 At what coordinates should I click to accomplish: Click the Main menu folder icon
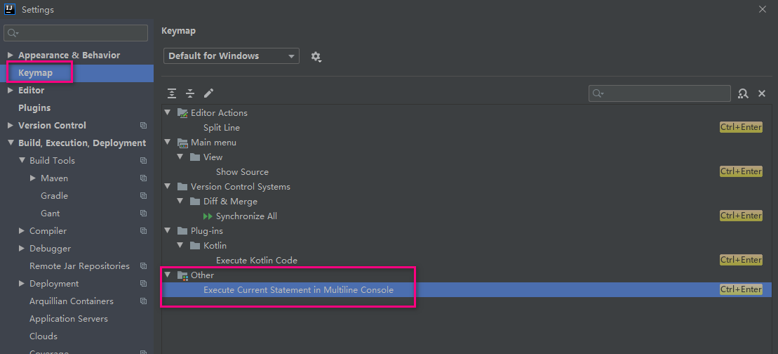(182, 143)
